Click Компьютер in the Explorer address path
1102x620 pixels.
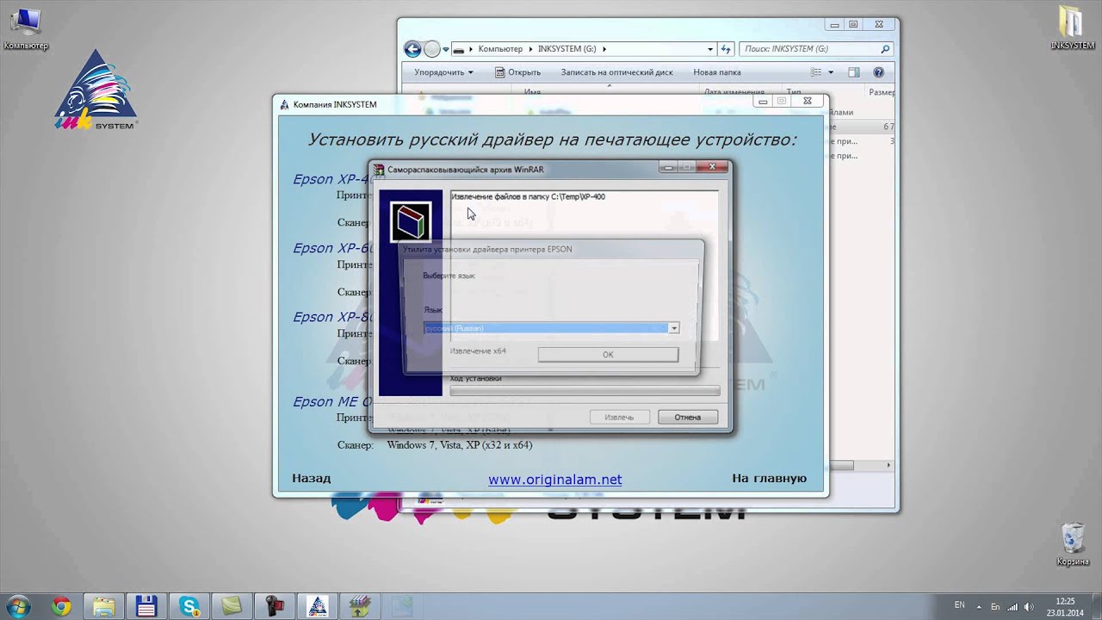point(500,49)
